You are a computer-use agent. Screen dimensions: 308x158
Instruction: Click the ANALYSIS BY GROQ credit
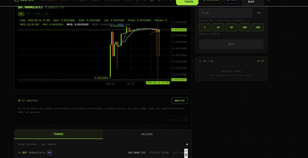[177, 120]
